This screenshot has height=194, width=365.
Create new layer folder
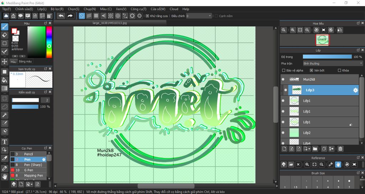click(315, 149)
